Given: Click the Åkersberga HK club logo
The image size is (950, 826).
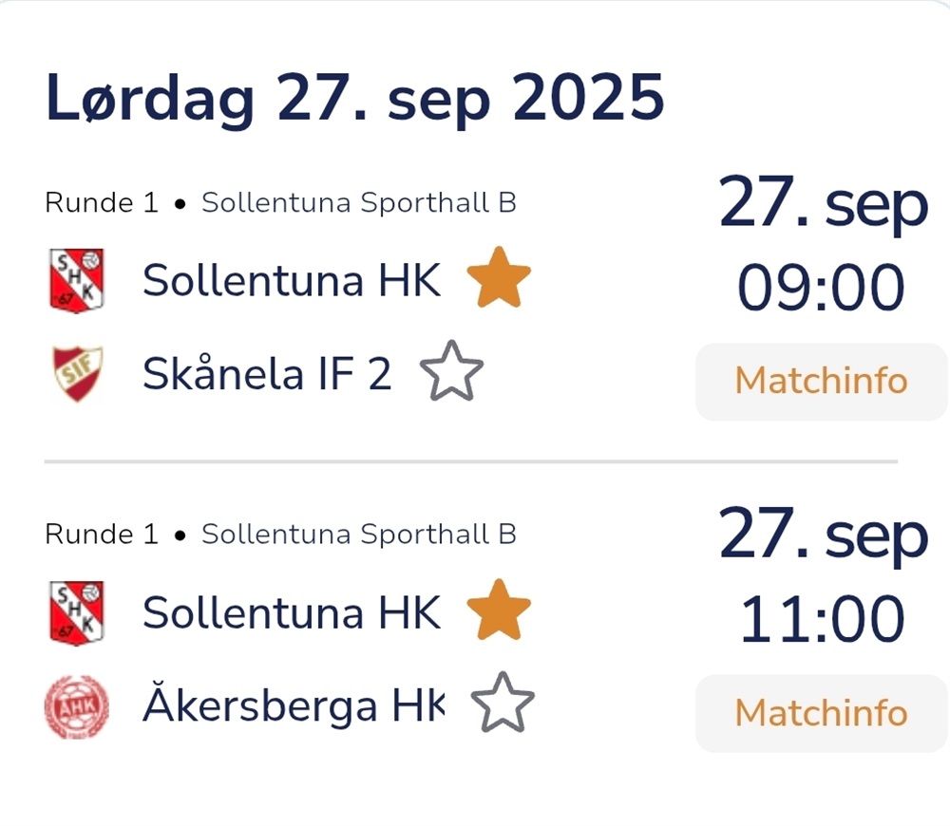Looking at the screenshot, I should tap(76, 707).
